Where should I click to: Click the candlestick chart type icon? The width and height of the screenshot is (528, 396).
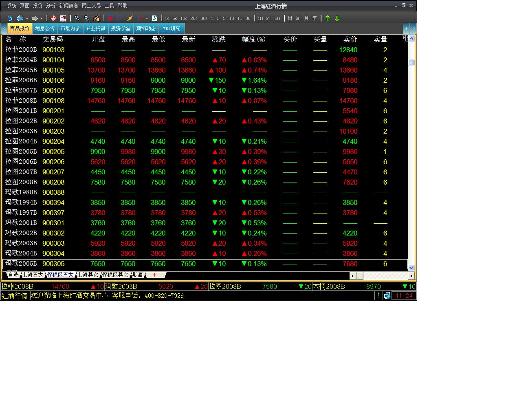[x=140, y=18]
